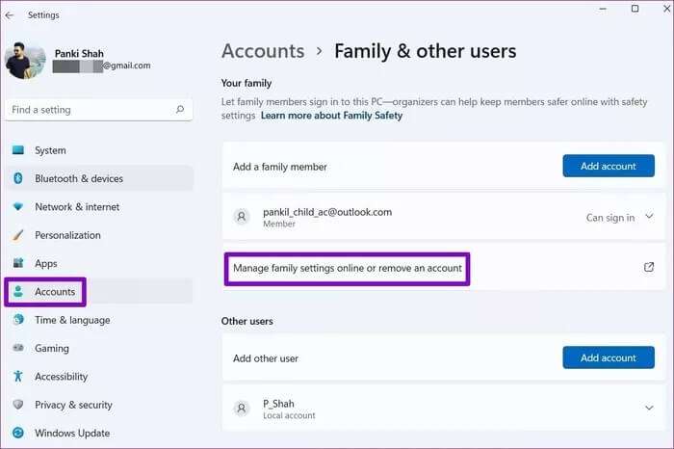This screenshot has height=449, width=674.
Task: Select Accounts in the sidebar
Action: tap(99, 292)
